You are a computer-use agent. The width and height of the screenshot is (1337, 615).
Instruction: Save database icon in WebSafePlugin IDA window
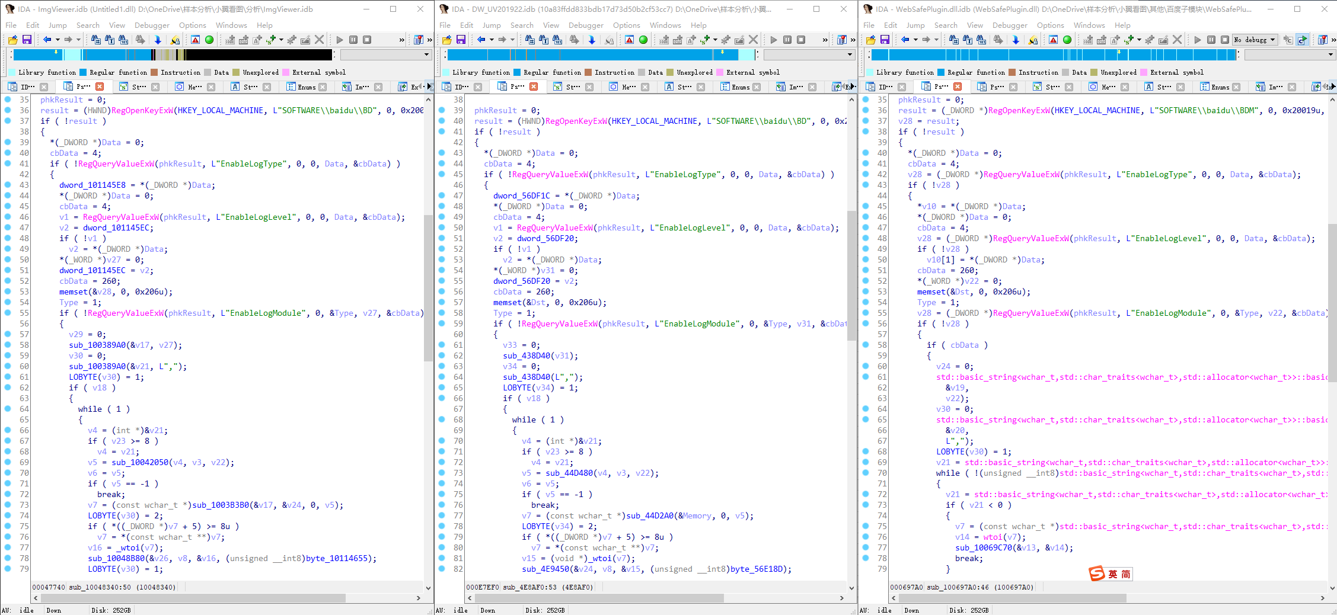pyautogui.click(x=885, y=40)
